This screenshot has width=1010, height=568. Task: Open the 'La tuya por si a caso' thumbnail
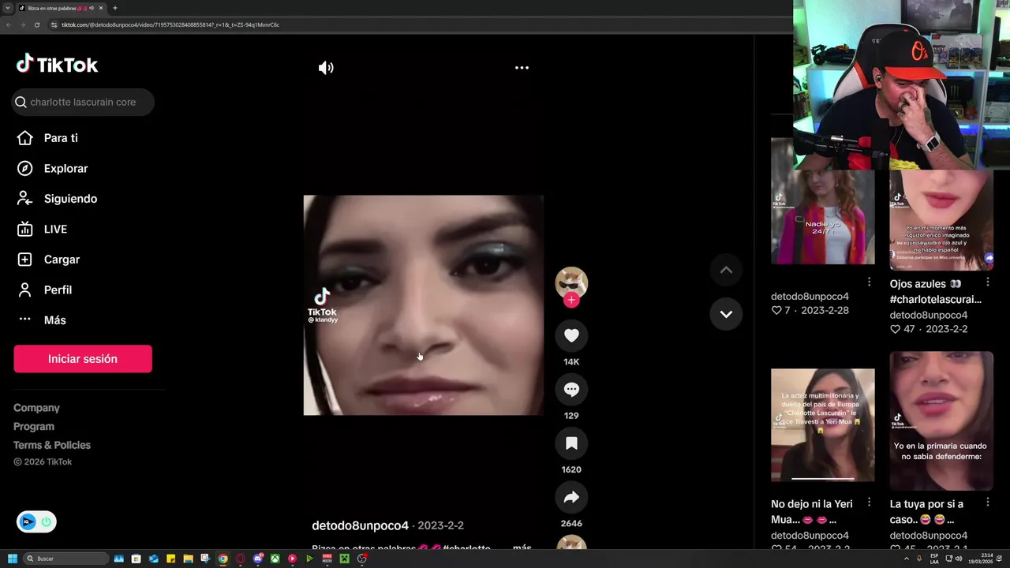(941, 420)
